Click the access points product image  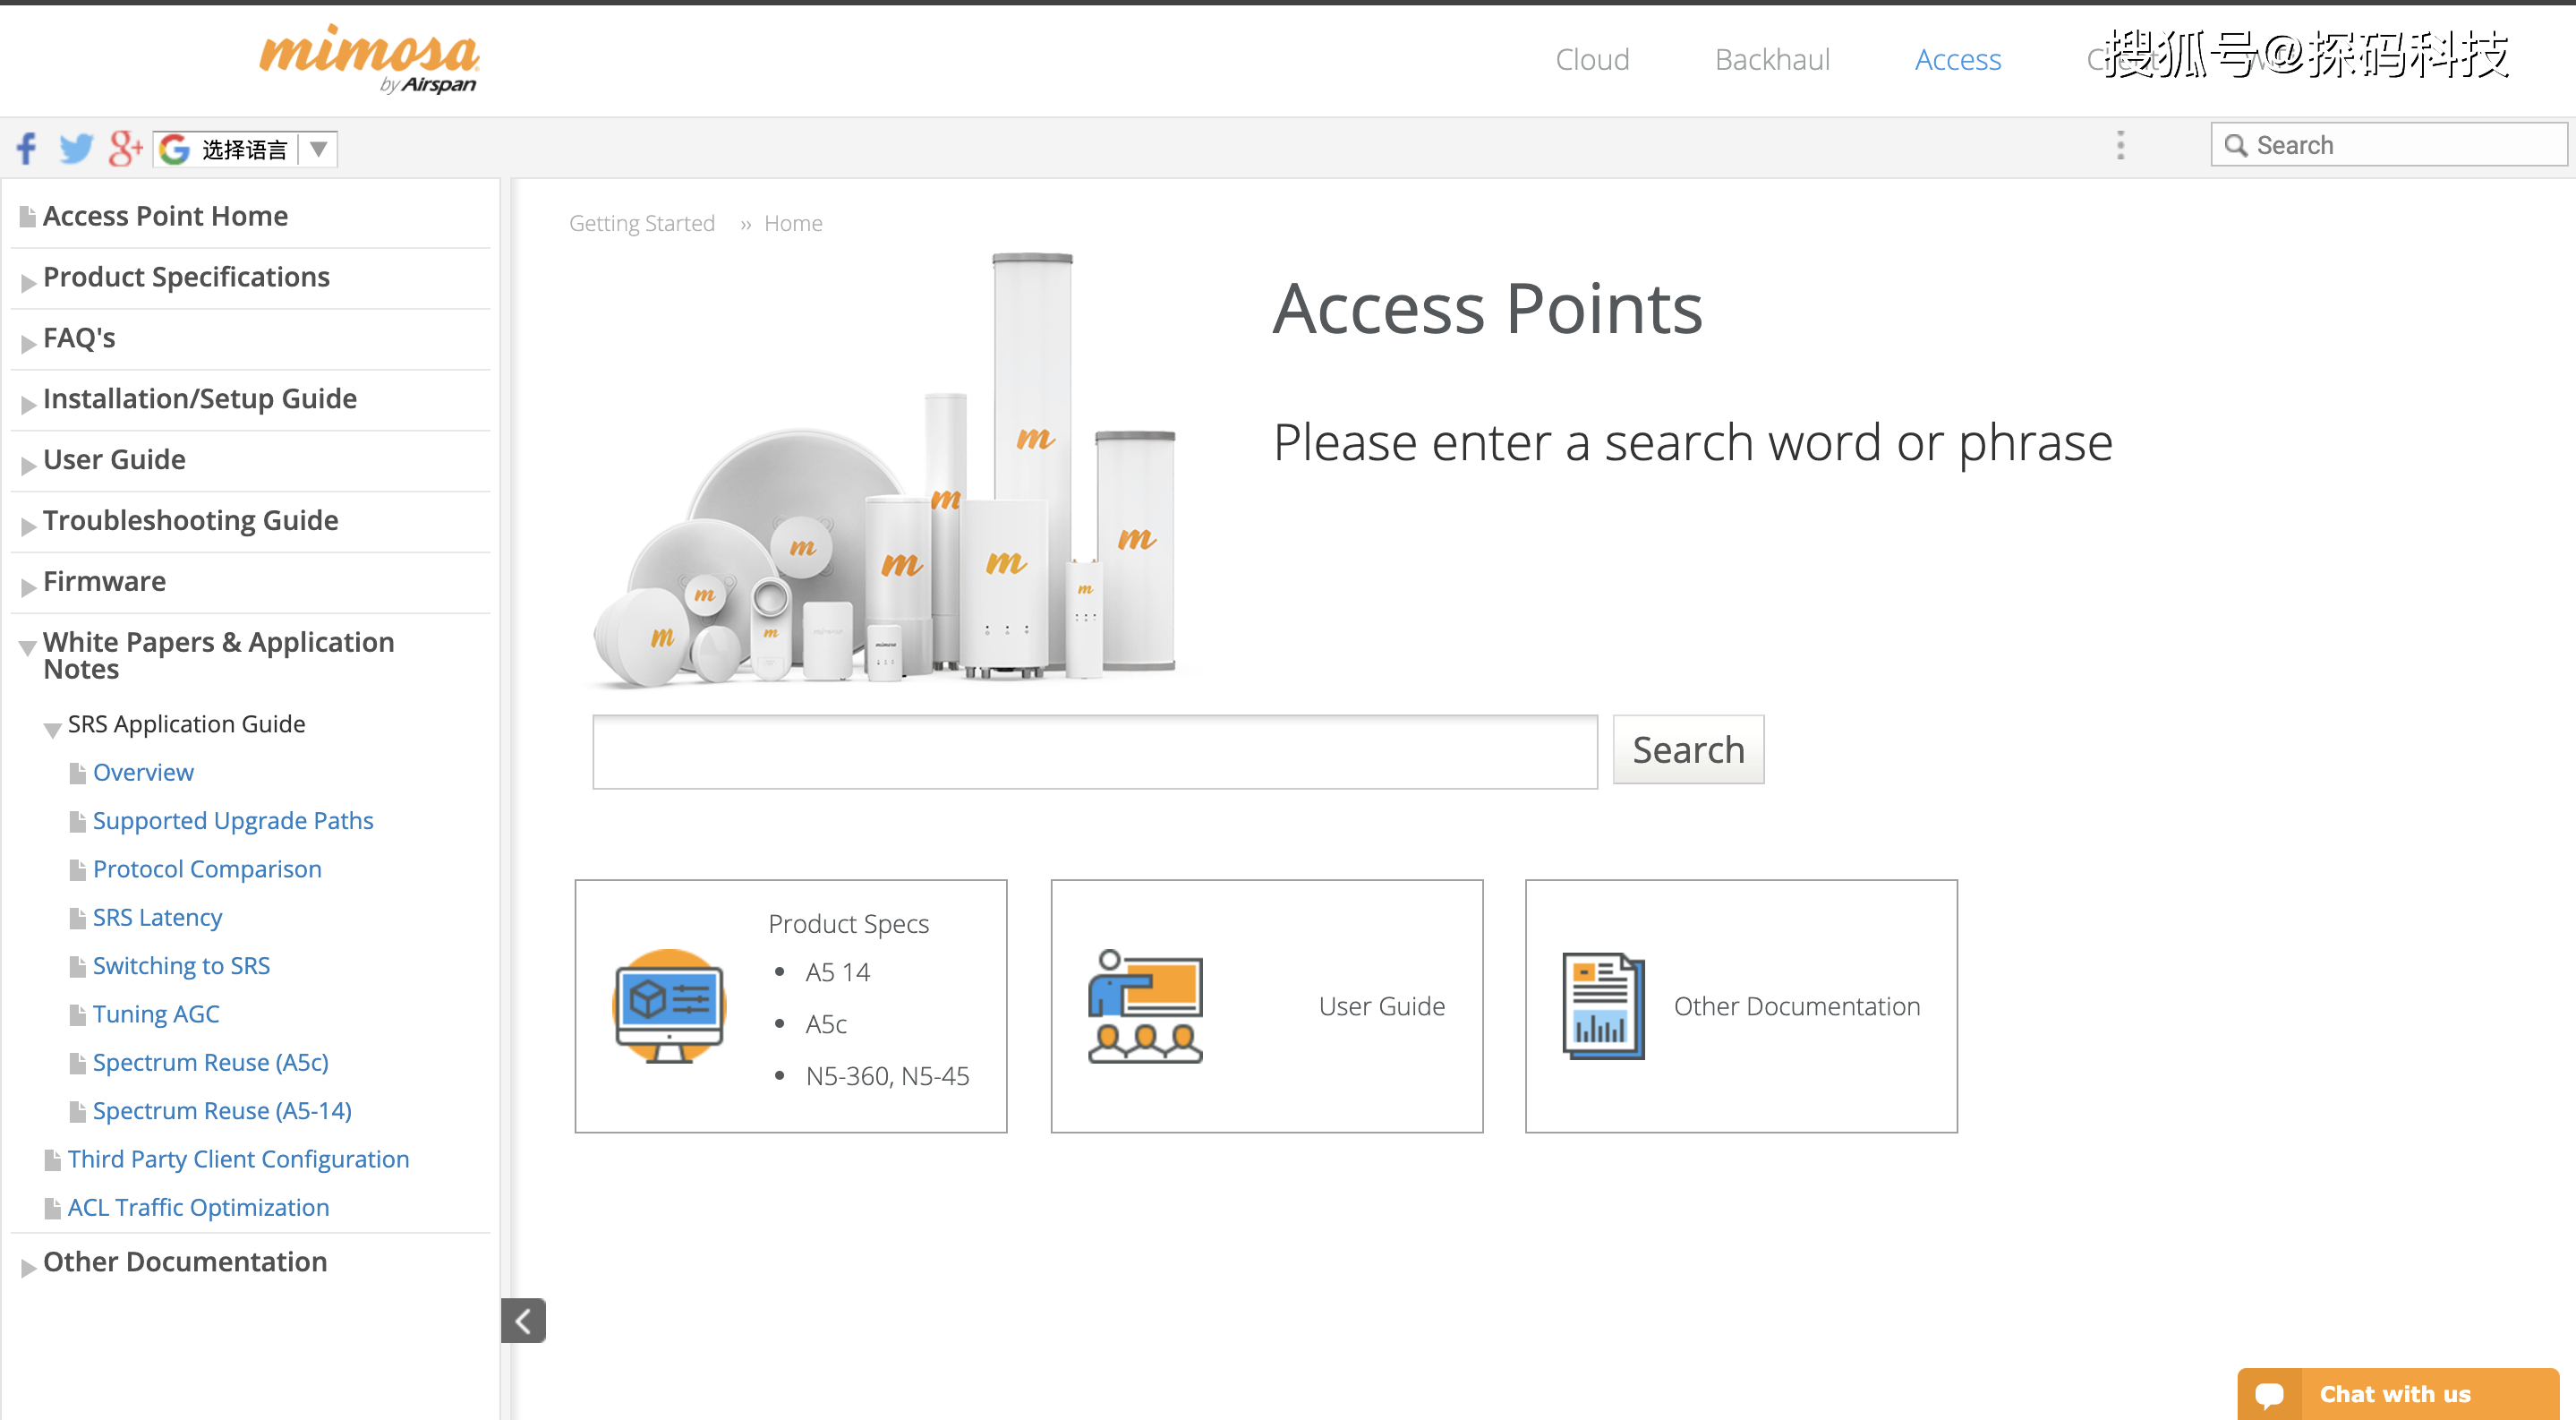tap(888, 470)
